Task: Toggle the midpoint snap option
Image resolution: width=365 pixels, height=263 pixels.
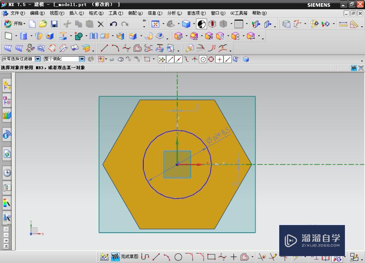Action: click(178, 59)
